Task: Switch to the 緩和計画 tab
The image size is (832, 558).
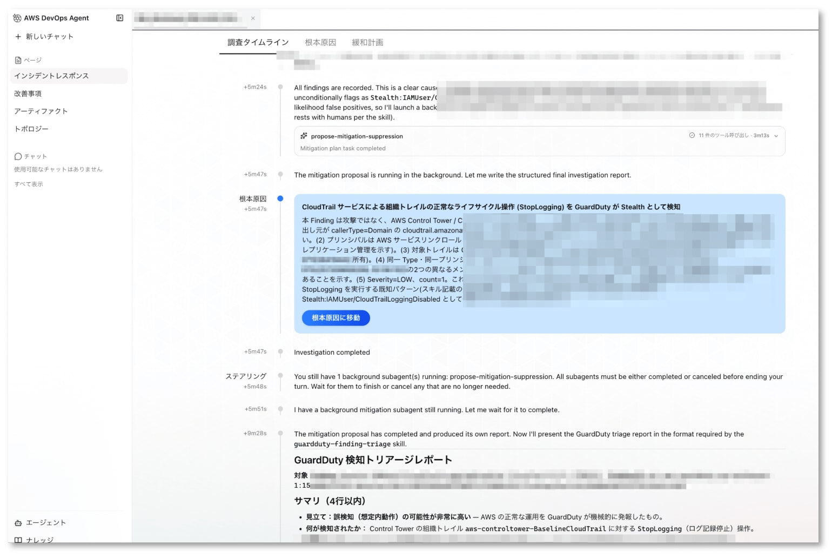Action: 367,42
